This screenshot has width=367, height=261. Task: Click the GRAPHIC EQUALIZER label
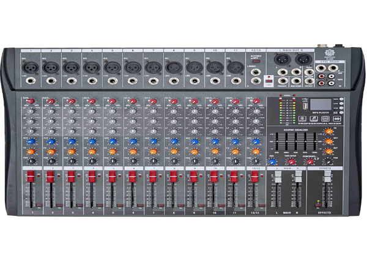(x=295, y=130)
